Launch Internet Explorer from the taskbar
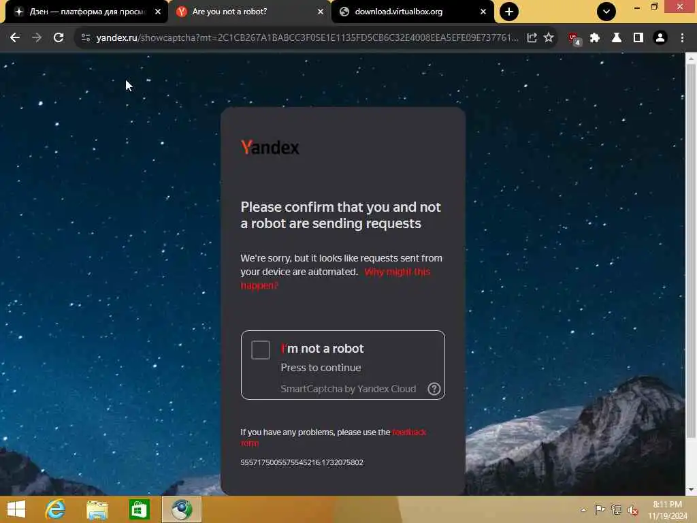This screenshot has height=523, width=697. tap(55, 509)
